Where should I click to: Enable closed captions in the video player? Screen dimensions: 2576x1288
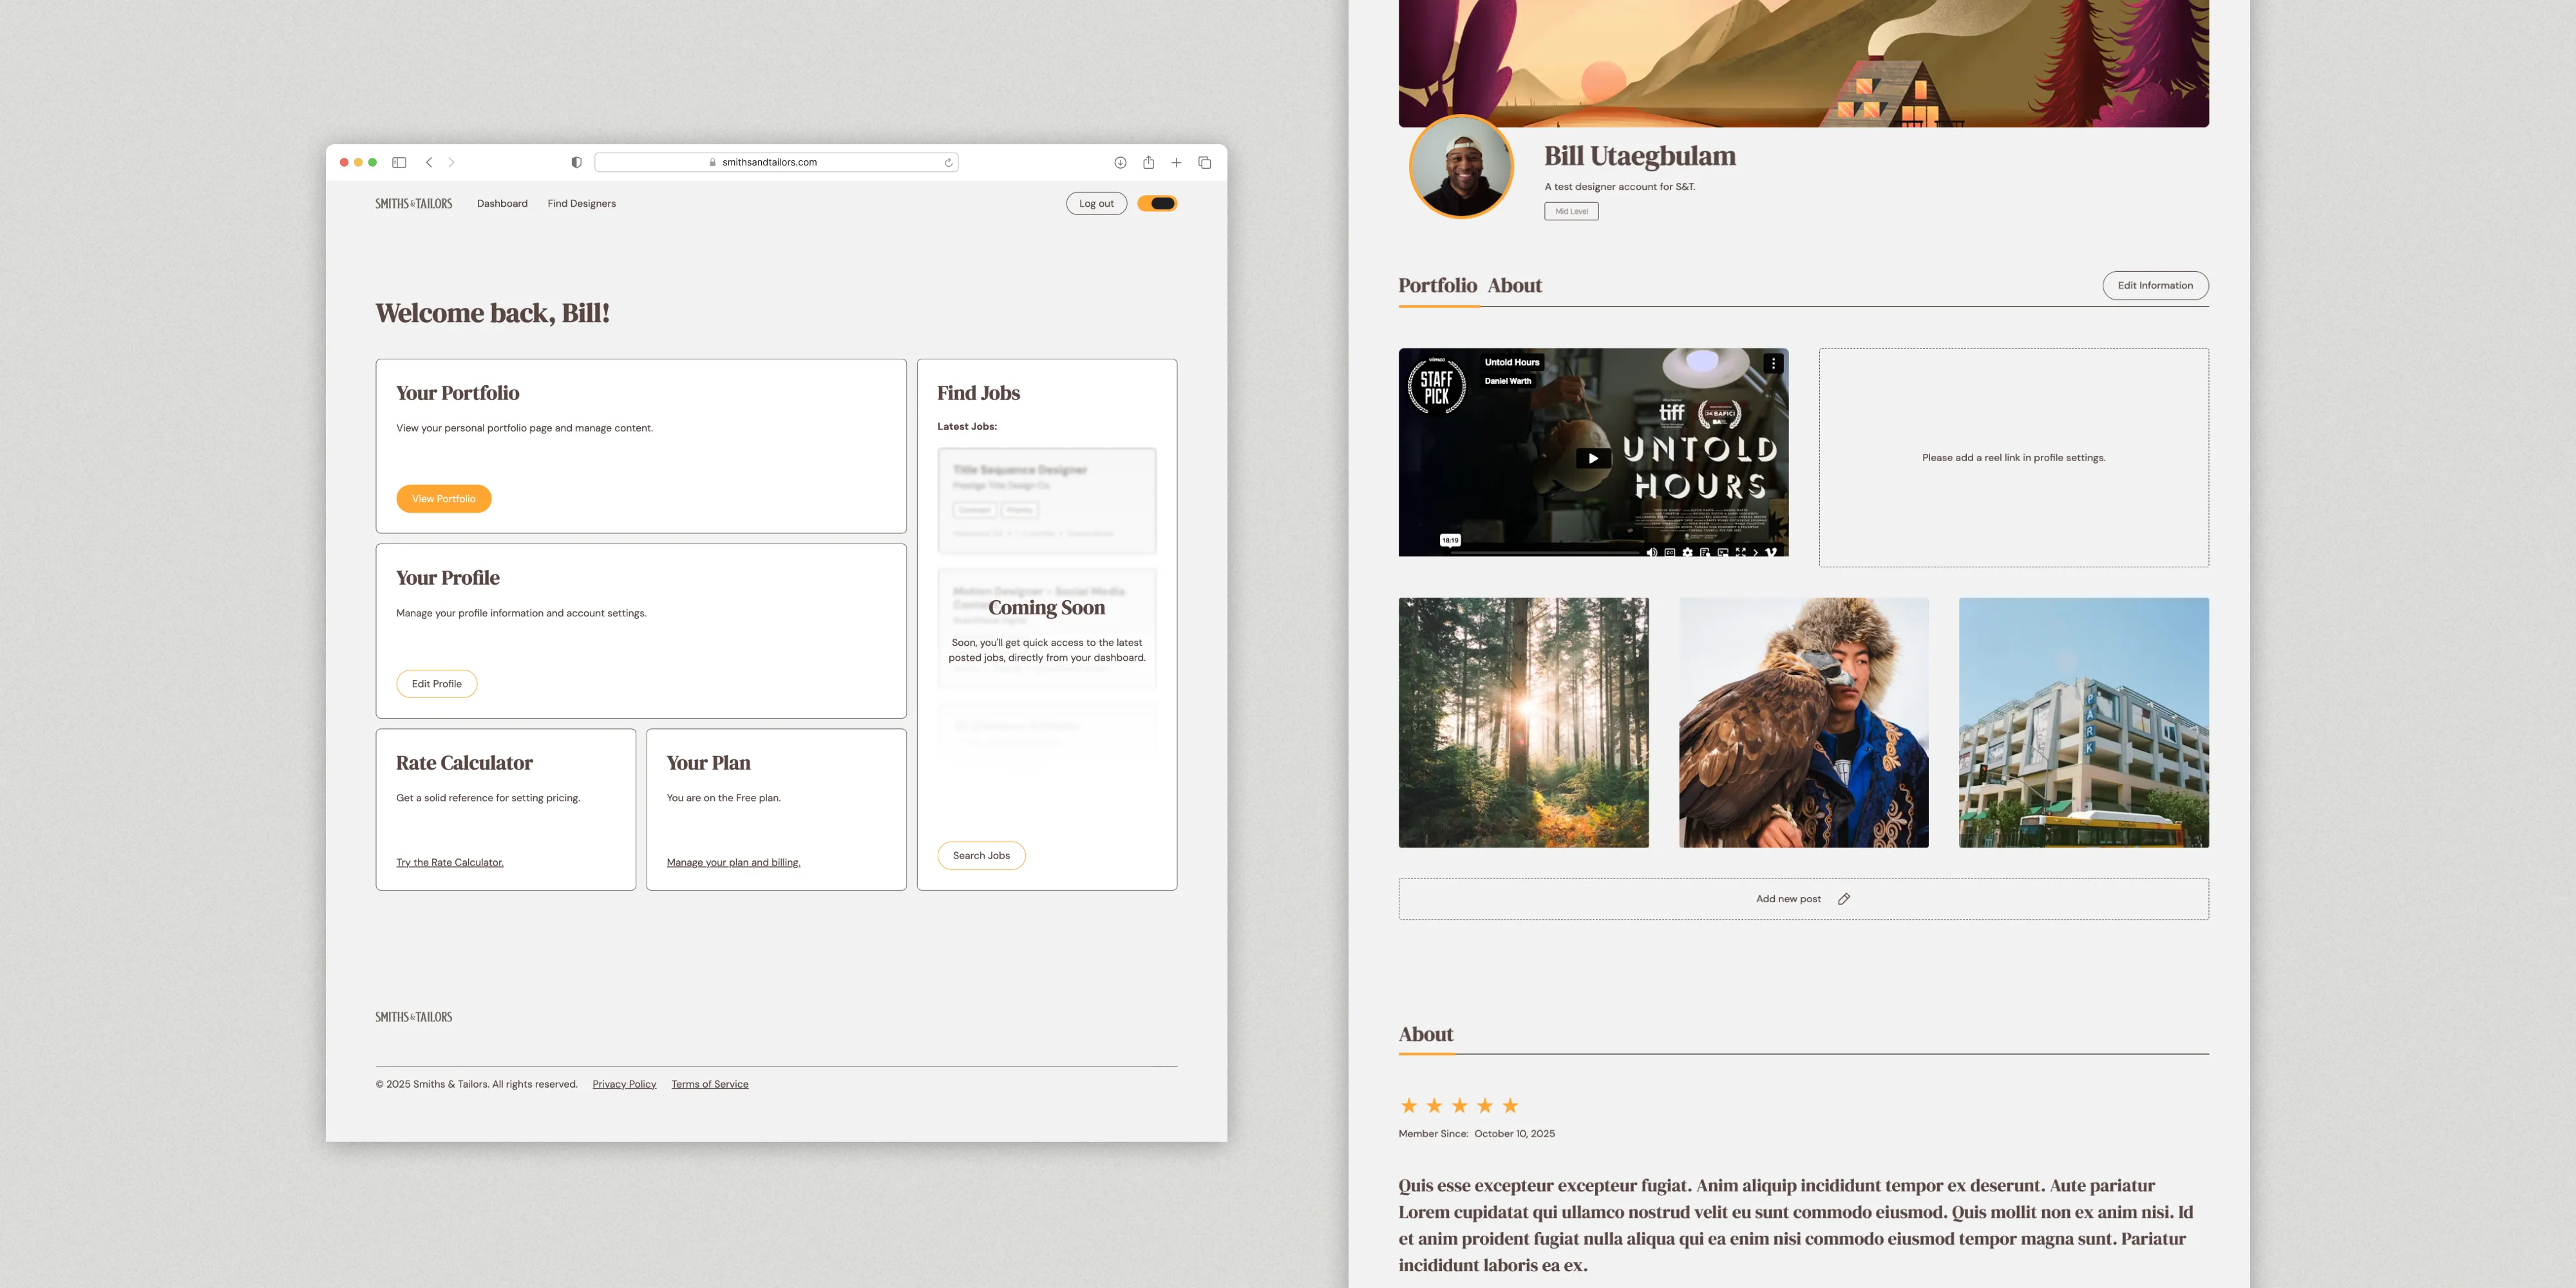(1670, 553)
